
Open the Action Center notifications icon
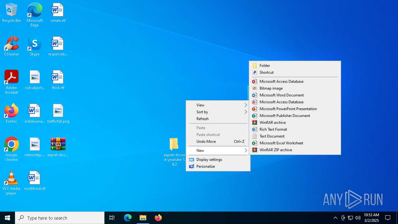click(388, 218)
